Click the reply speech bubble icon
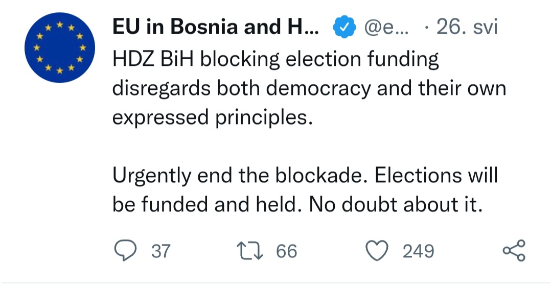This screenshot has height=288, width=552. pos(124,251)
